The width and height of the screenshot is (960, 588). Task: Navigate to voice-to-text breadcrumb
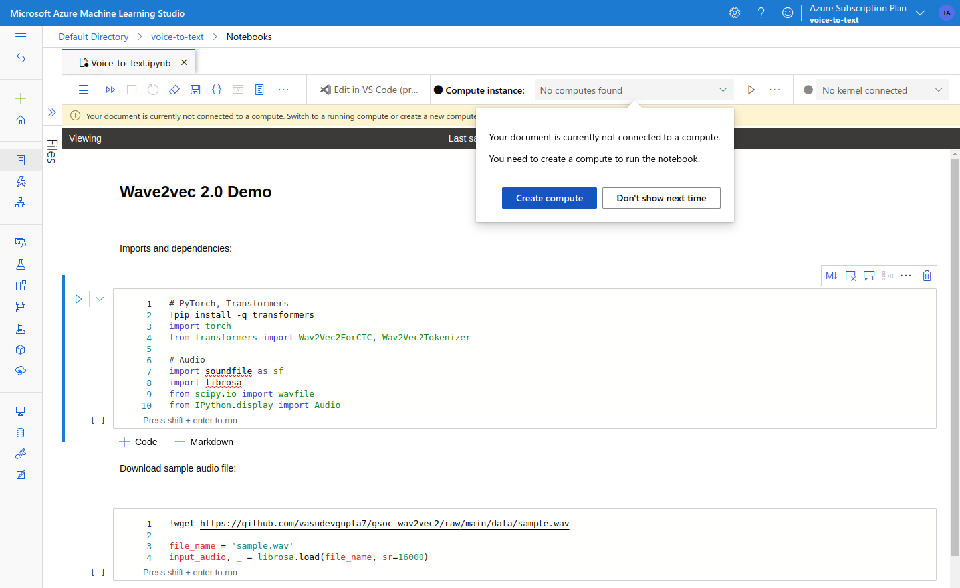click(x=178, y=37)
